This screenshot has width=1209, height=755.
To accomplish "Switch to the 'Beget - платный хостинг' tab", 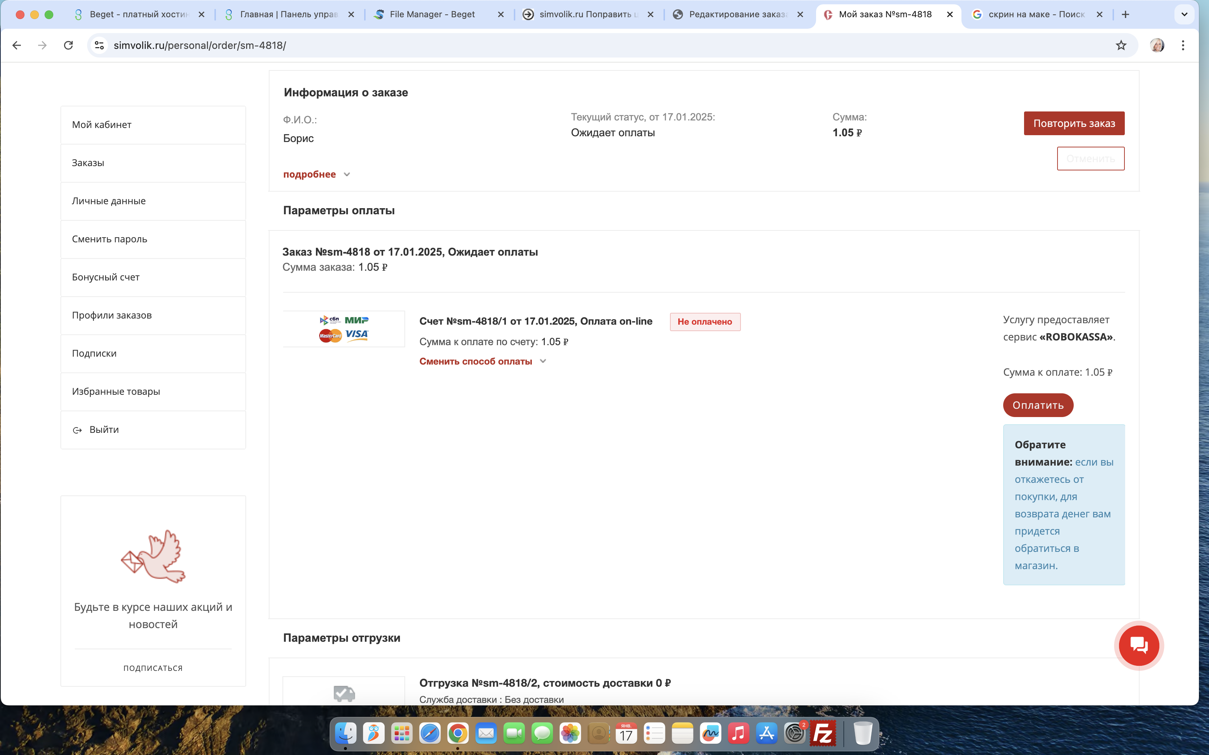I will 139,14.
